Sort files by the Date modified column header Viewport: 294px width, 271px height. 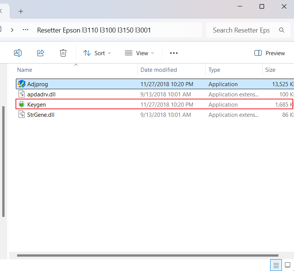pyautogui.click(x=159, y=70)
